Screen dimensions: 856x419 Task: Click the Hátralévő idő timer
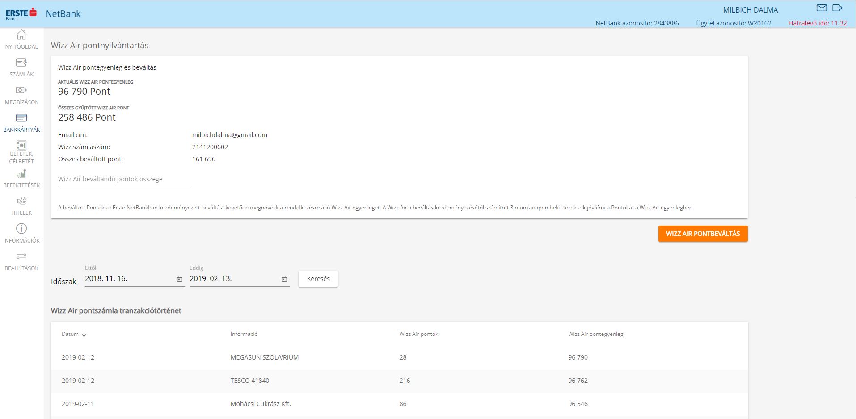818,23
